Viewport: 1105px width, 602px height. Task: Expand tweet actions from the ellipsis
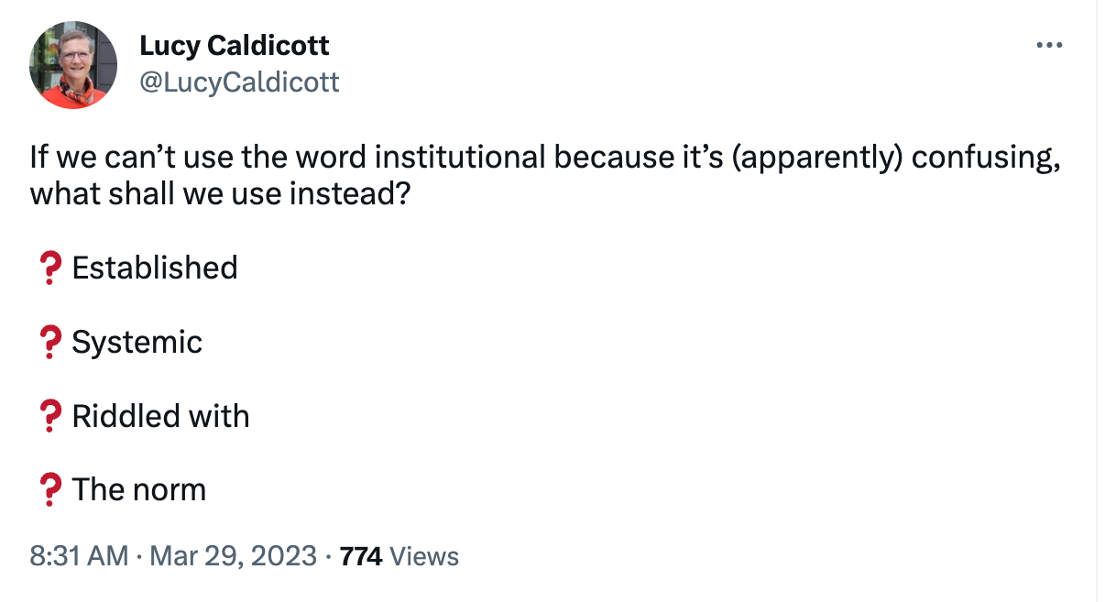point(1048,44)
